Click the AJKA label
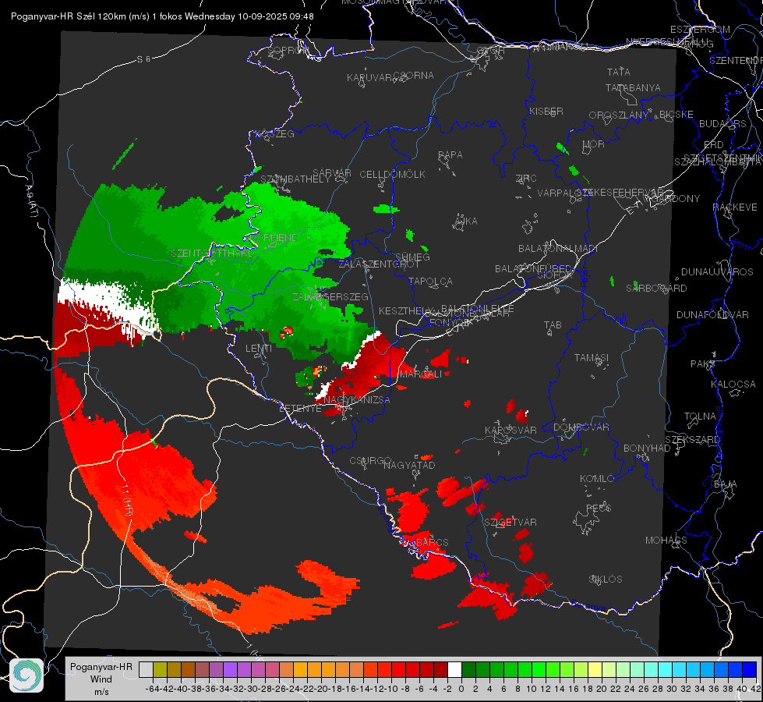Image resolution: width=763 pixels, height=702 pixels. tap(466, 222)
